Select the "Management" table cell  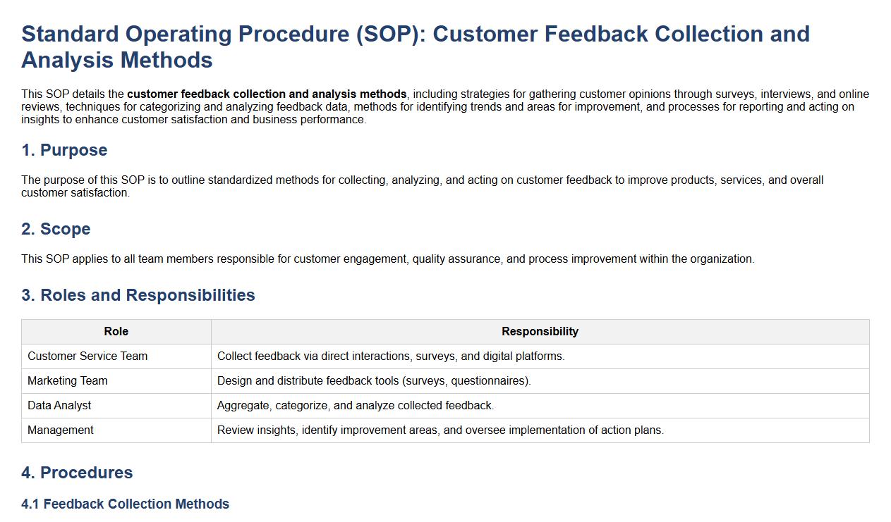coord(61,430)
